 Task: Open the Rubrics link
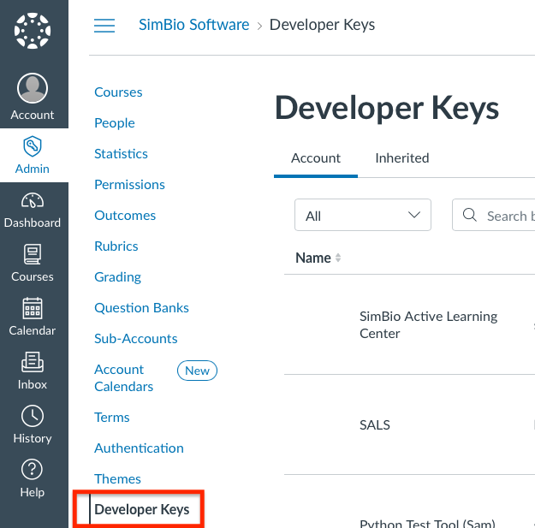click(116, 246)
